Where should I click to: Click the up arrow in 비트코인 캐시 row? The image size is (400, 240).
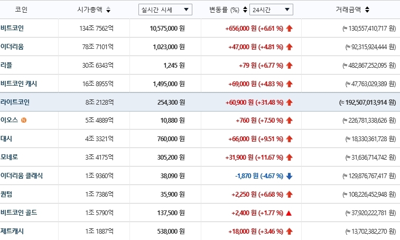pyautogui.click(x=289, y=84)
